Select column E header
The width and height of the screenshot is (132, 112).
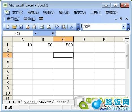[x=104, y=39]
